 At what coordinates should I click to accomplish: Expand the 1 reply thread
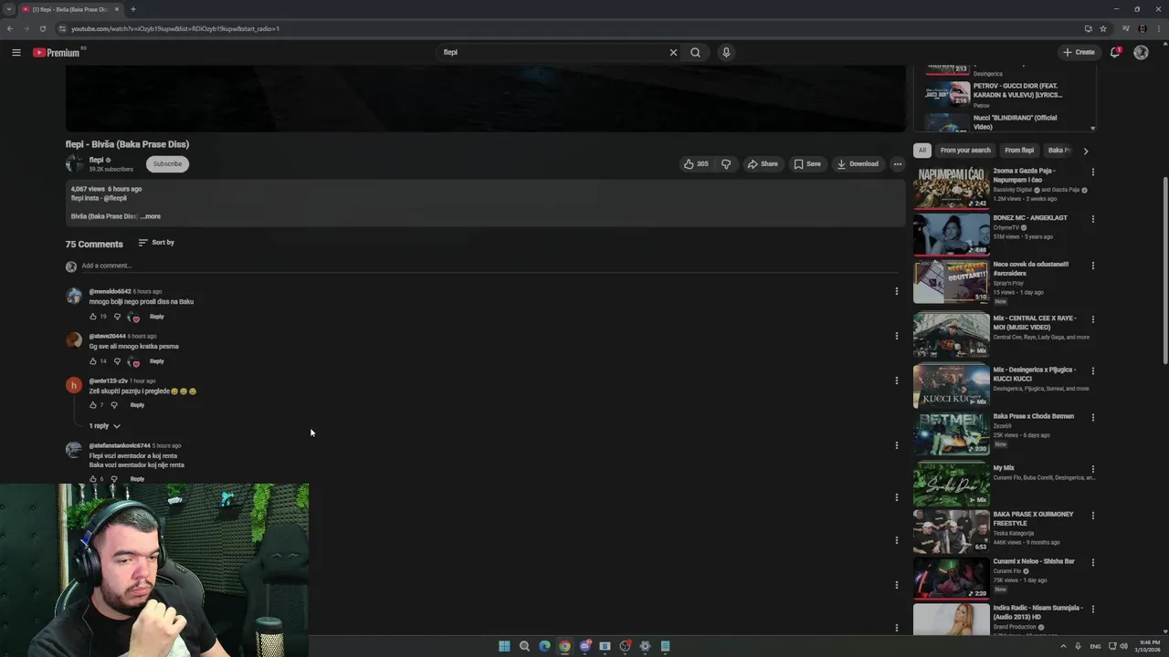point(104,426)
